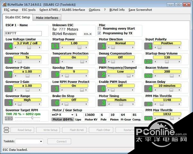Open the Options menu
193x154 pixels.
(94, 10)
